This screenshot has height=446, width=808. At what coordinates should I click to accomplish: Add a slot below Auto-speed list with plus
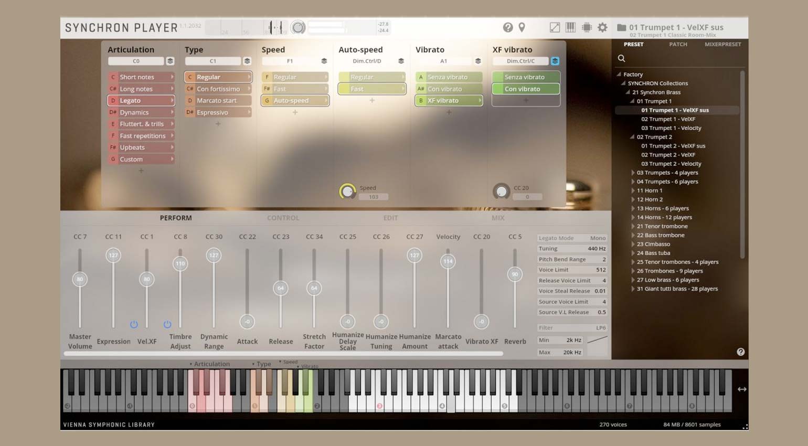372,100
